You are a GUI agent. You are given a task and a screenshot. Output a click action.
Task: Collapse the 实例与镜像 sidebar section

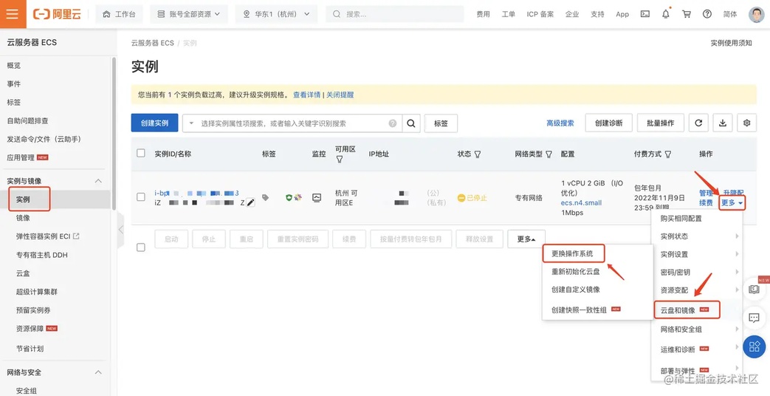click(x=98, y=181)
